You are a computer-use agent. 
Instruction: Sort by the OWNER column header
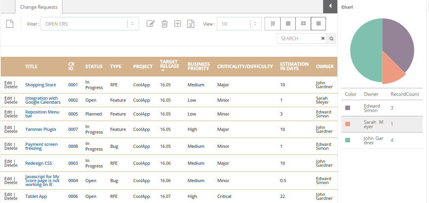[x=325, y=67]
